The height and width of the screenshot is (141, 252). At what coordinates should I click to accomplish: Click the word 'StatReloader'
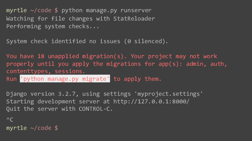pos(134,19)
